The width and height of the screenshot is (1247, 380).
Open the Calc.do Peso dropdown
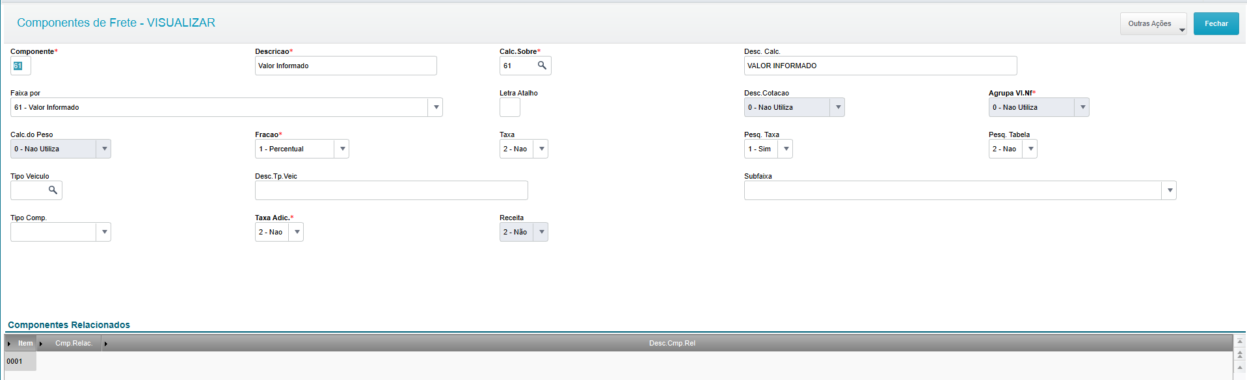[104, 149]
